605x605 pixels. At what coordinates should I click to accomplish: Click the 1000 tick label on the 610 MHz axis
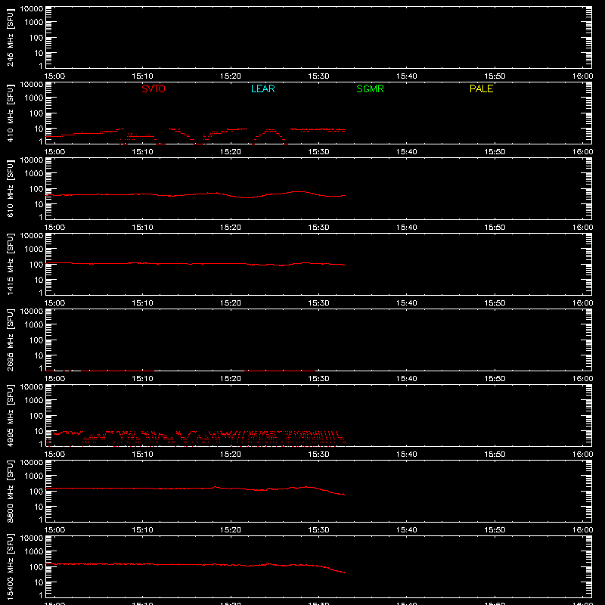point(34,173)
